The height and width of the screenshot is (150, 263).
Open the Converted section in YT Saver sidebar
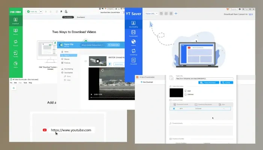coord(133,61)
